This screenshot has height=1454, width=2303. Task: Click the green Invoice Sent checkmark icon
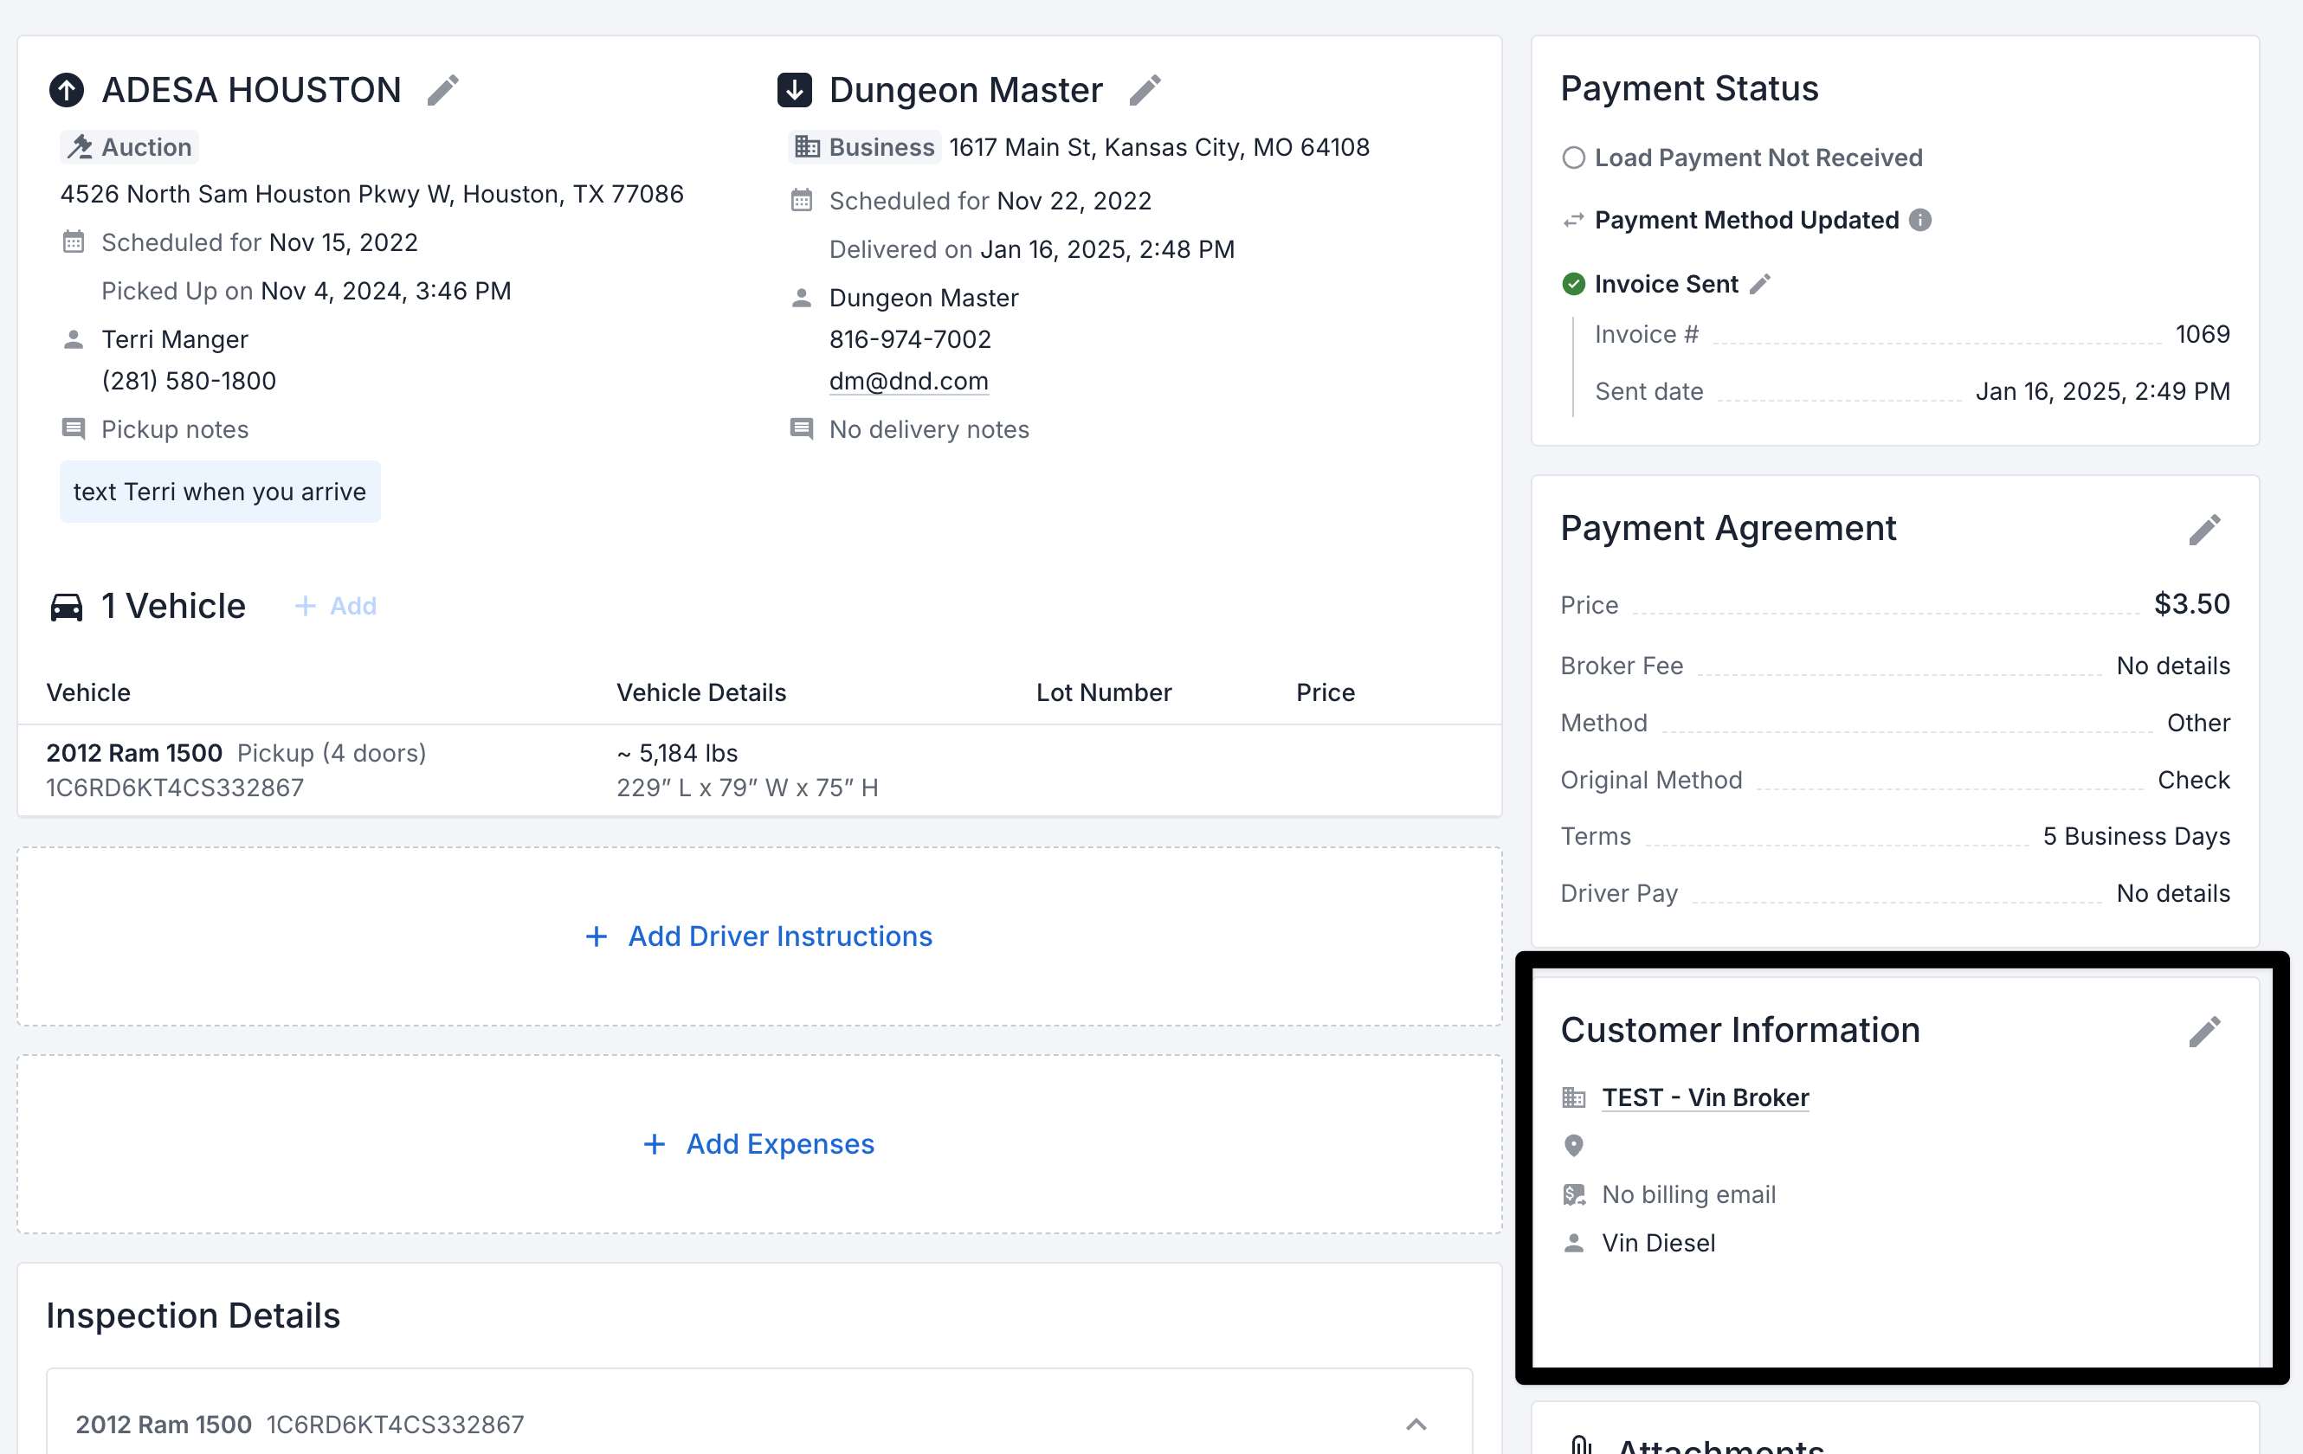coord(1573,284)
